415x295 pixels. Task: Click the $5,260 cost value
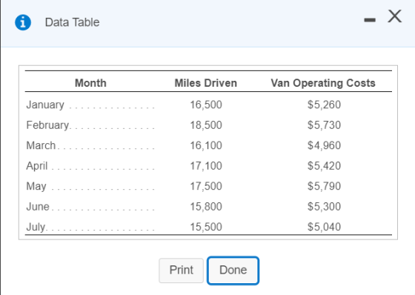[x=324, y=105]
